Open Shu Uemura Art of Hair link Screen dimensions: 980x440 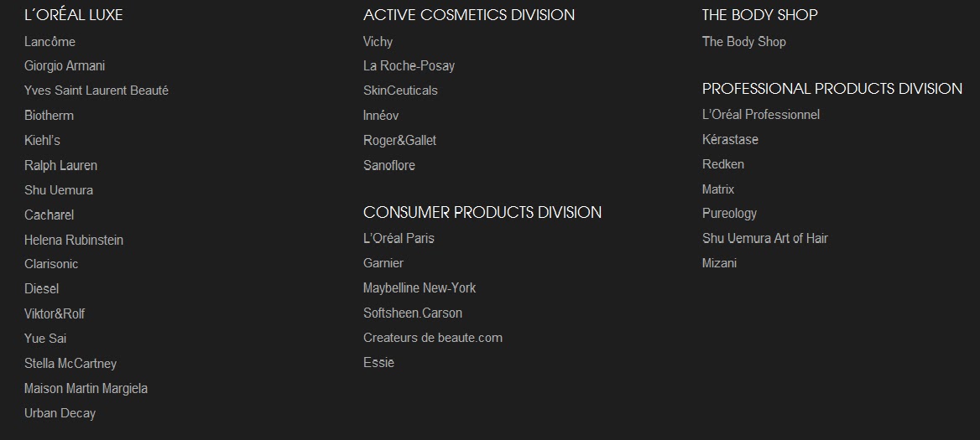[765, 238]
